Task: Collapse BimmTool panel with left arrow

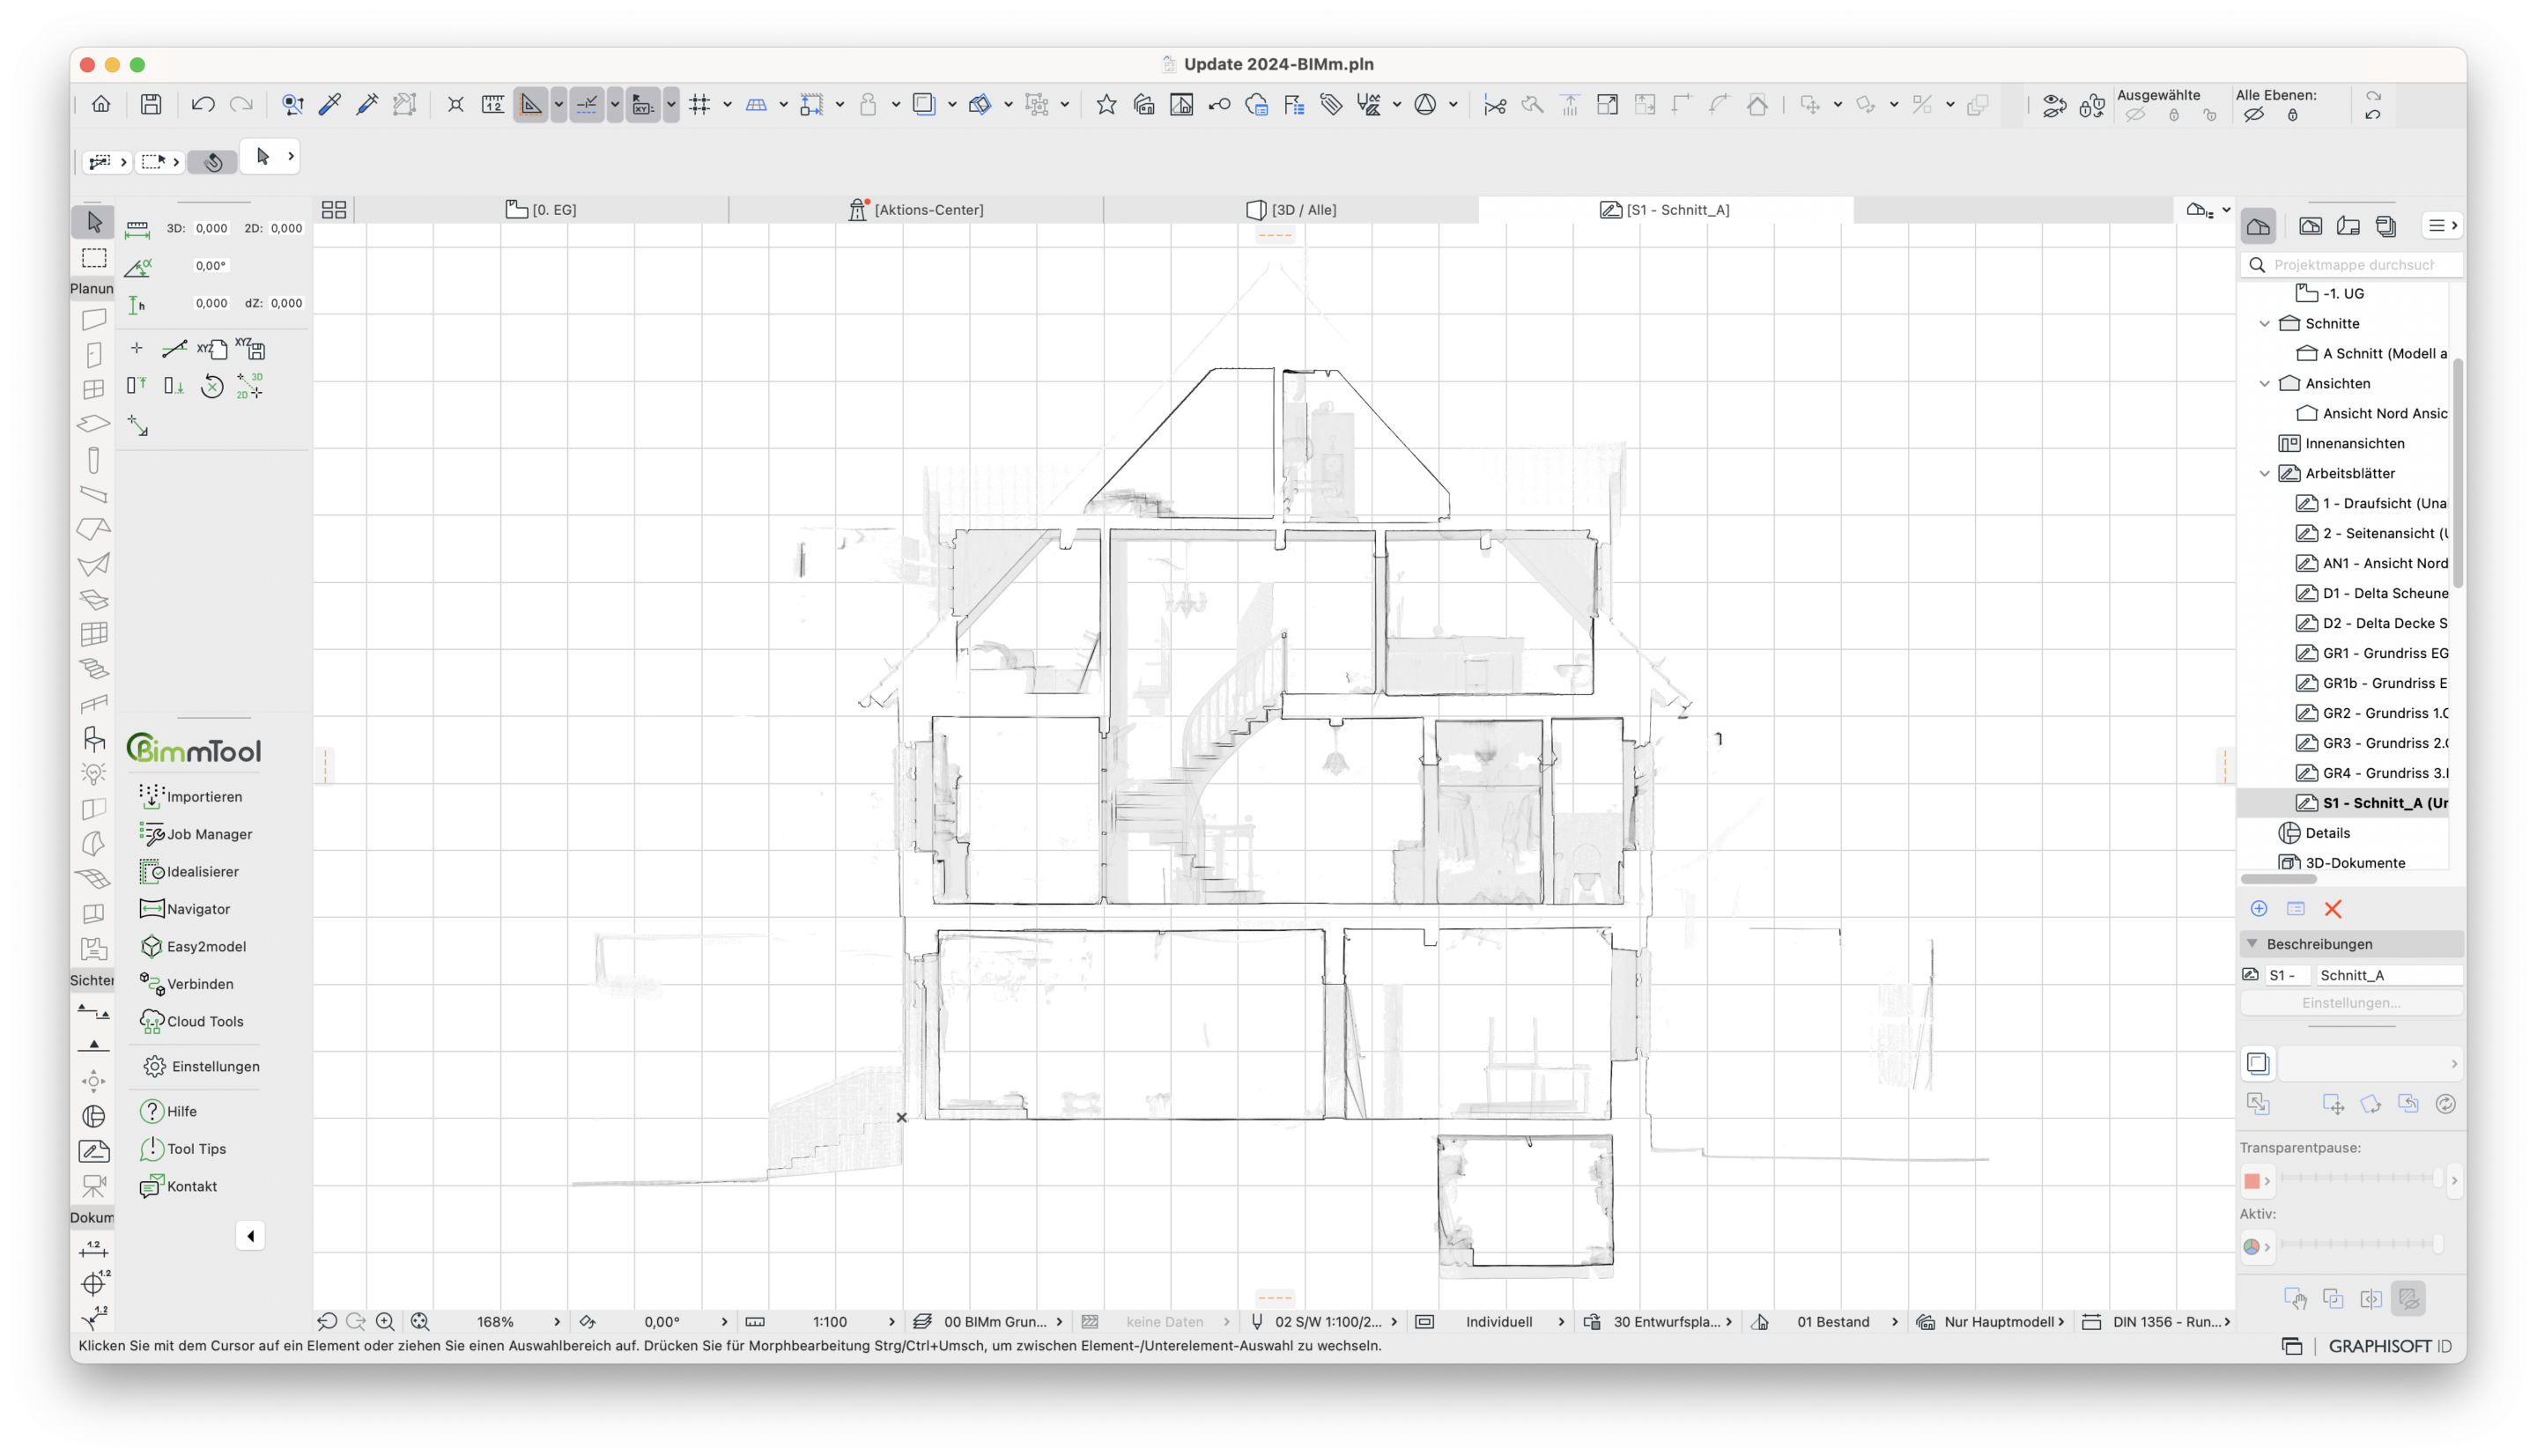Action: point(250,1236)
